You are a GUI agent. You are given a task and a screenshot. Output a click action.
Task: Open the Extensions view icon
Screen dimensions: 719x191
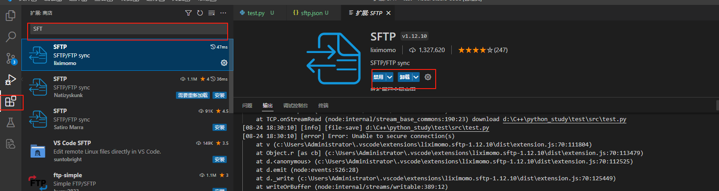11,102
